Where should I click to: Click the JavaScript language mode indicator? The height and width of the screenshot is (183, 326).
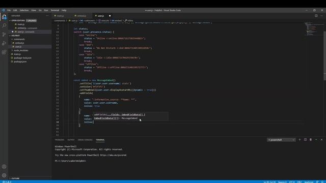309,182
